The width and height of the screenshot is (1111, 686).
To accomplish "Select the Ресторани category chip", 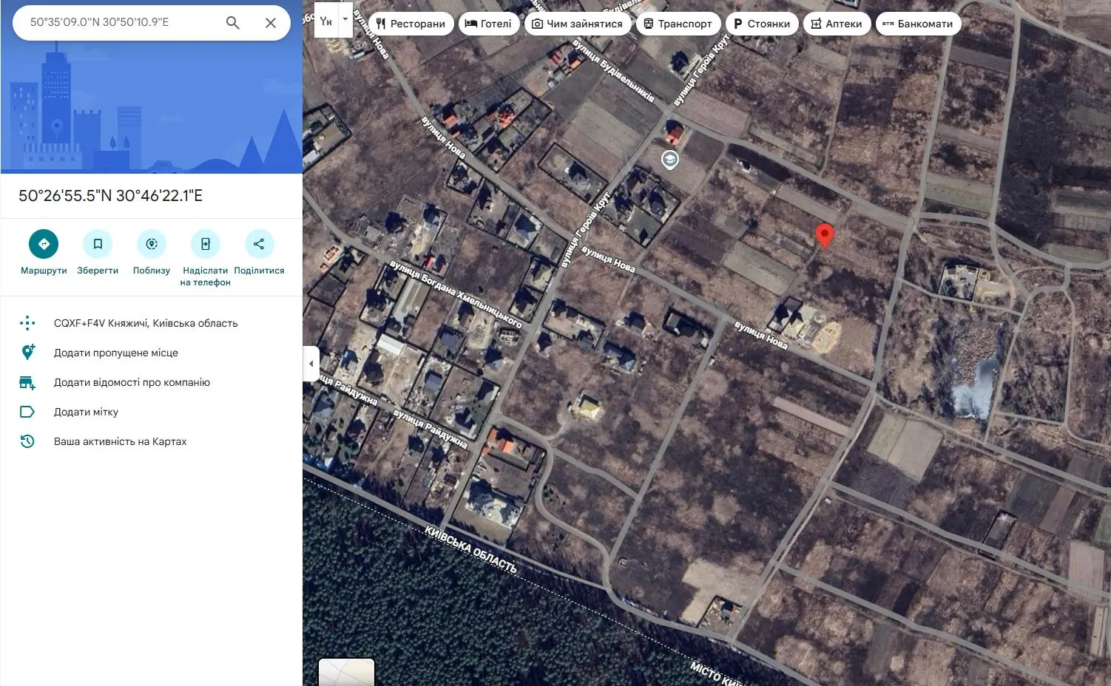I will pyautogui.click(x=411, y=24).
